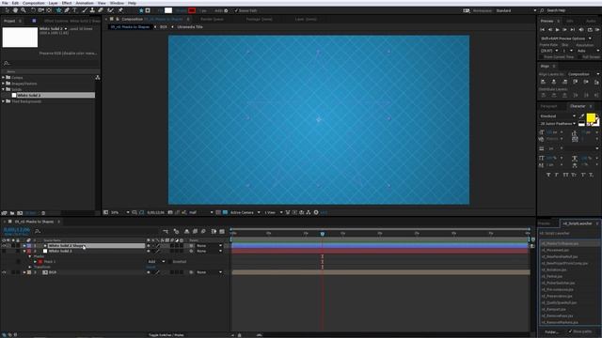Open the Animation menu
This screenshot has width=602, height=338.
[x=85, y=3]
